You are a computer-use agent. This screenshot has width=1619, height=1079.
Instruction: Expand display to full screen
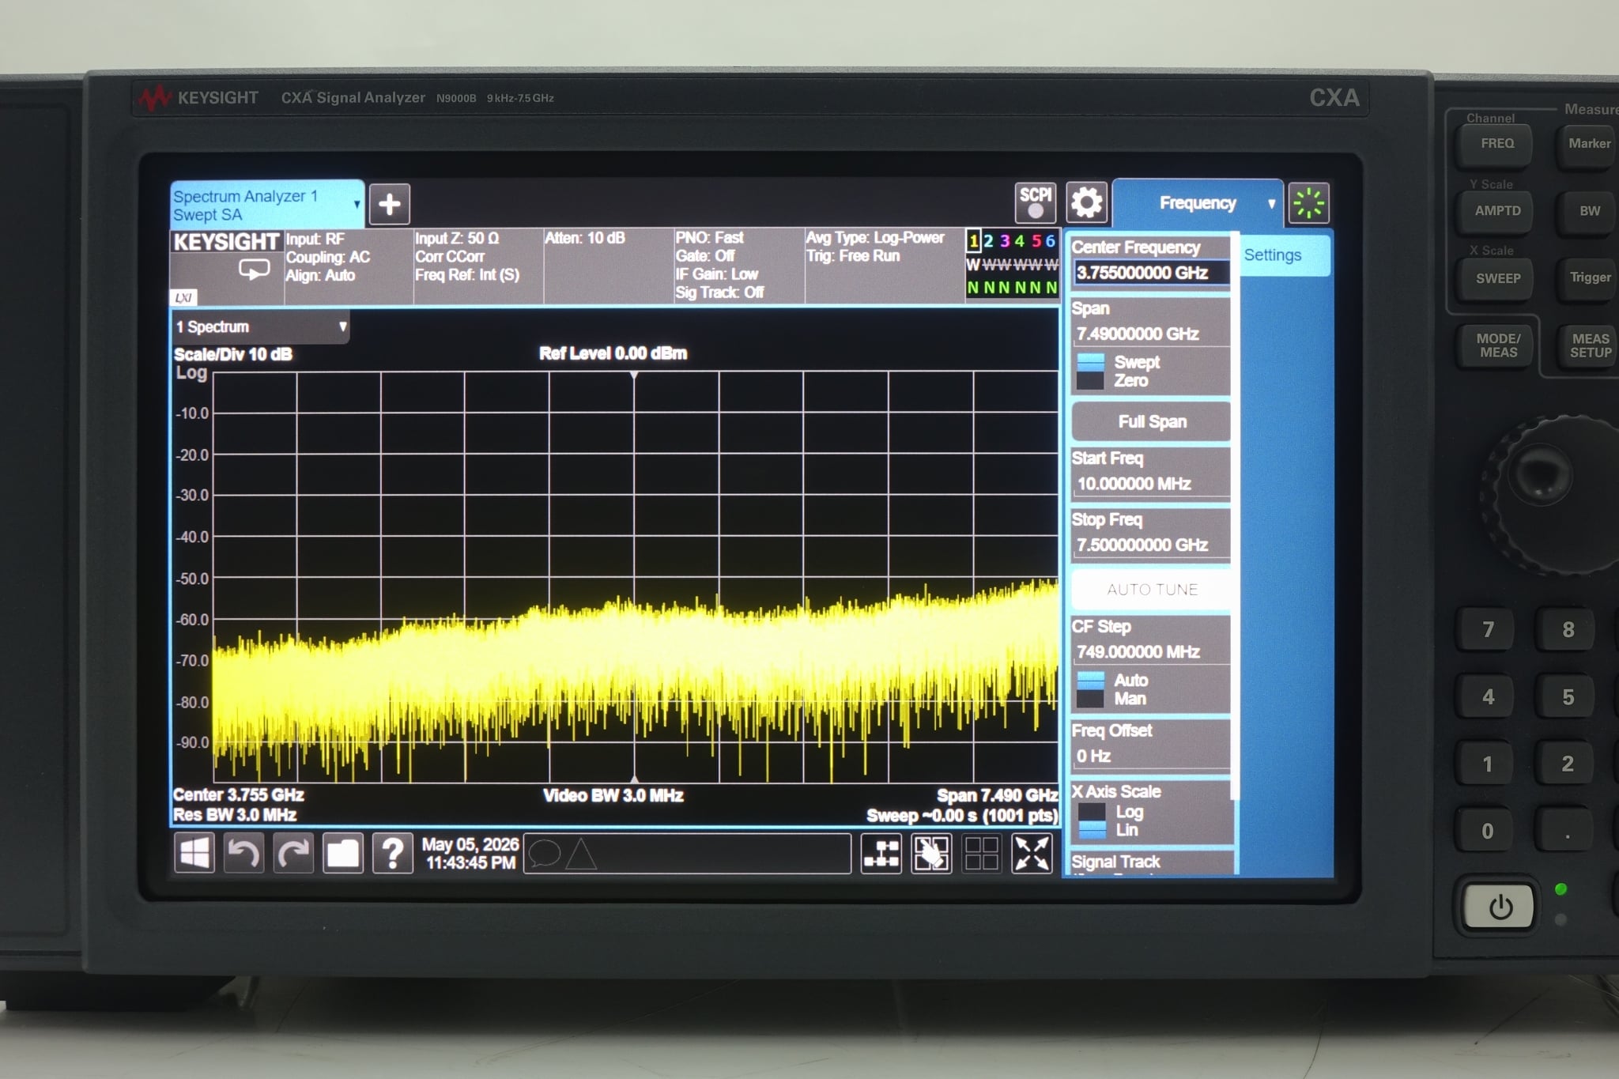point(1032,854)
